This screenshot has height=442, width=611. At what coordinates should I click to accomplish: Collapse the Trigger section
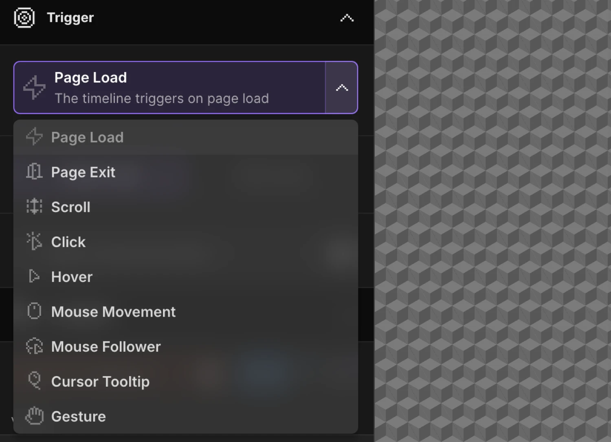(347, 18)
